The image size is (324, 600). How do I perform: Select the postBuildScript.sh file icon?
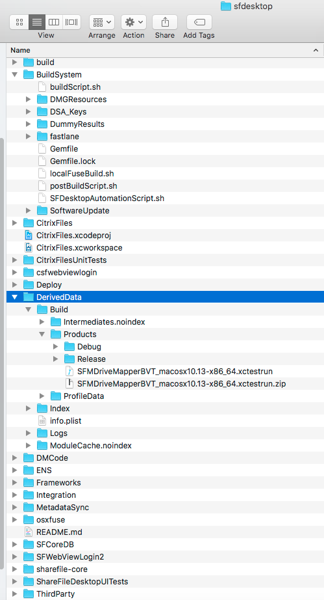[x=42, y=186]
